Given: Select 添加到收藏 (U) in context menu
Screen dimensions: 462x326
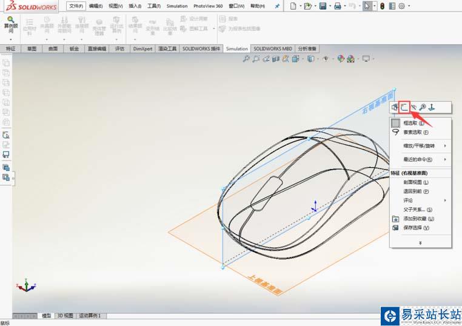Looking at the screenshot, I should coord(421,219).
